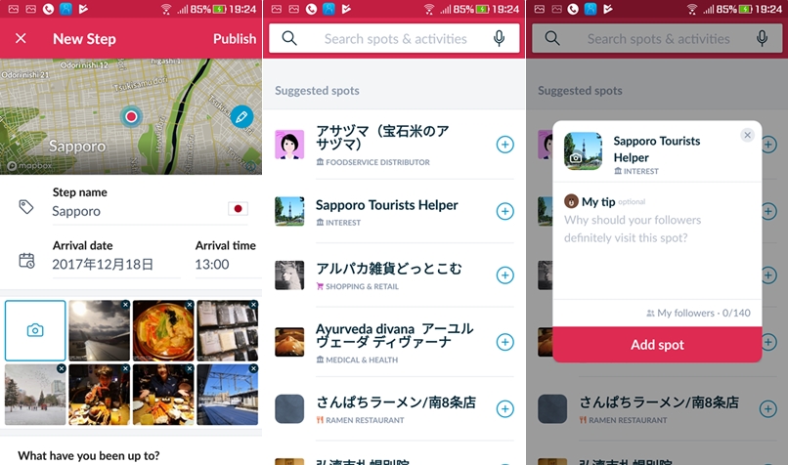Screen dimensions: 788x465
Task: Tap the mapbox logo on the map
Action: pyautogui.click(x=29, y=166)
